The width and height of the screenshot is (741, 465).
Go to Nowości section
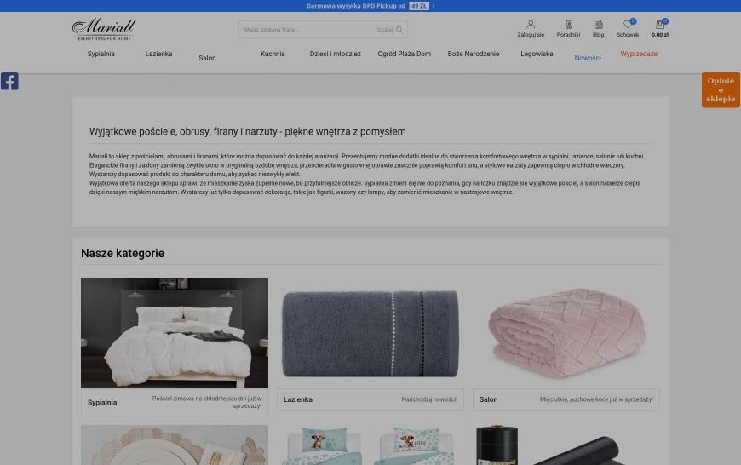point(588,58)
